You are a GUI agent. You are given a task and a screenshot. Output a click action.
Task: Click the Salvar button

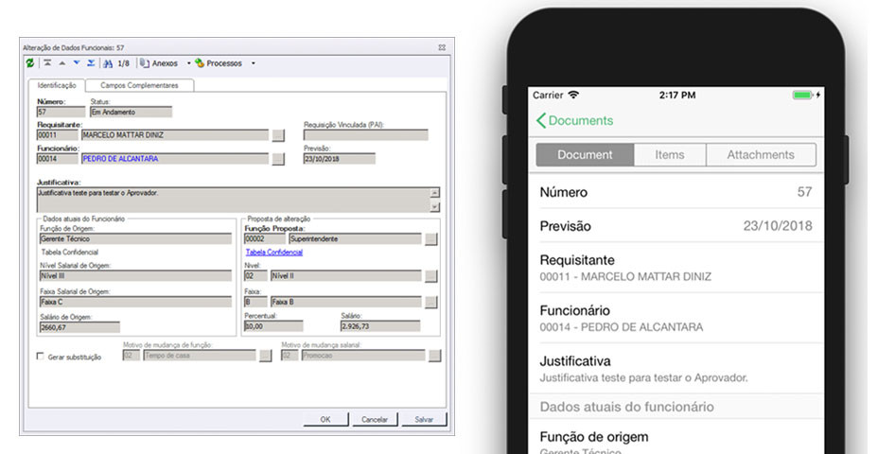point(424,419)
